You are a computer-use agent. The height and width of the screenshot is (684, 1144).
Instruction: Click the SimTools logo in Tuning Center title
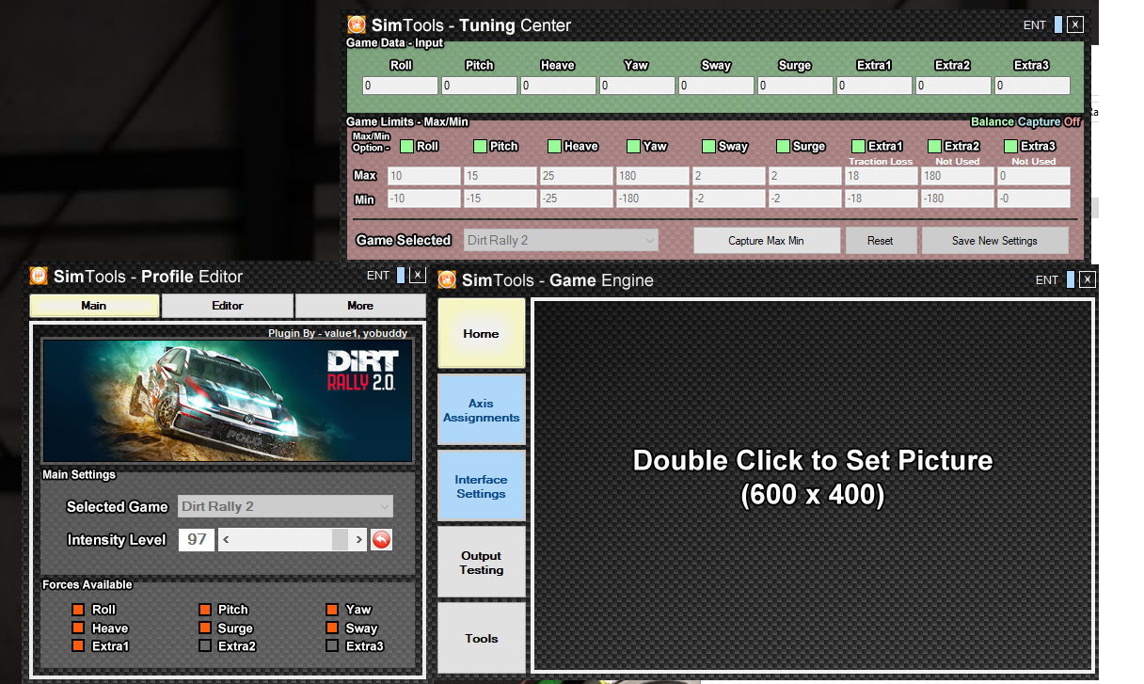pos(357,25)
